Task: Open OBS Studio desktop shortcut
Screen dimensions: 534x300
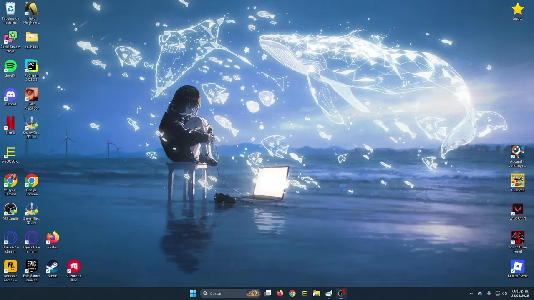Action: (x=10, y=211)
